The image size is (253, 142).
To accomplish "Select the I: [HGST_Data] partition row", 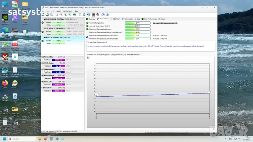I will (62, 89).
